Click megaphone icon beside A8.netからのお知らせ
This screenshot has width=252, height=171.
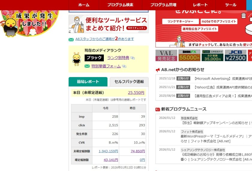click(158, 70)
